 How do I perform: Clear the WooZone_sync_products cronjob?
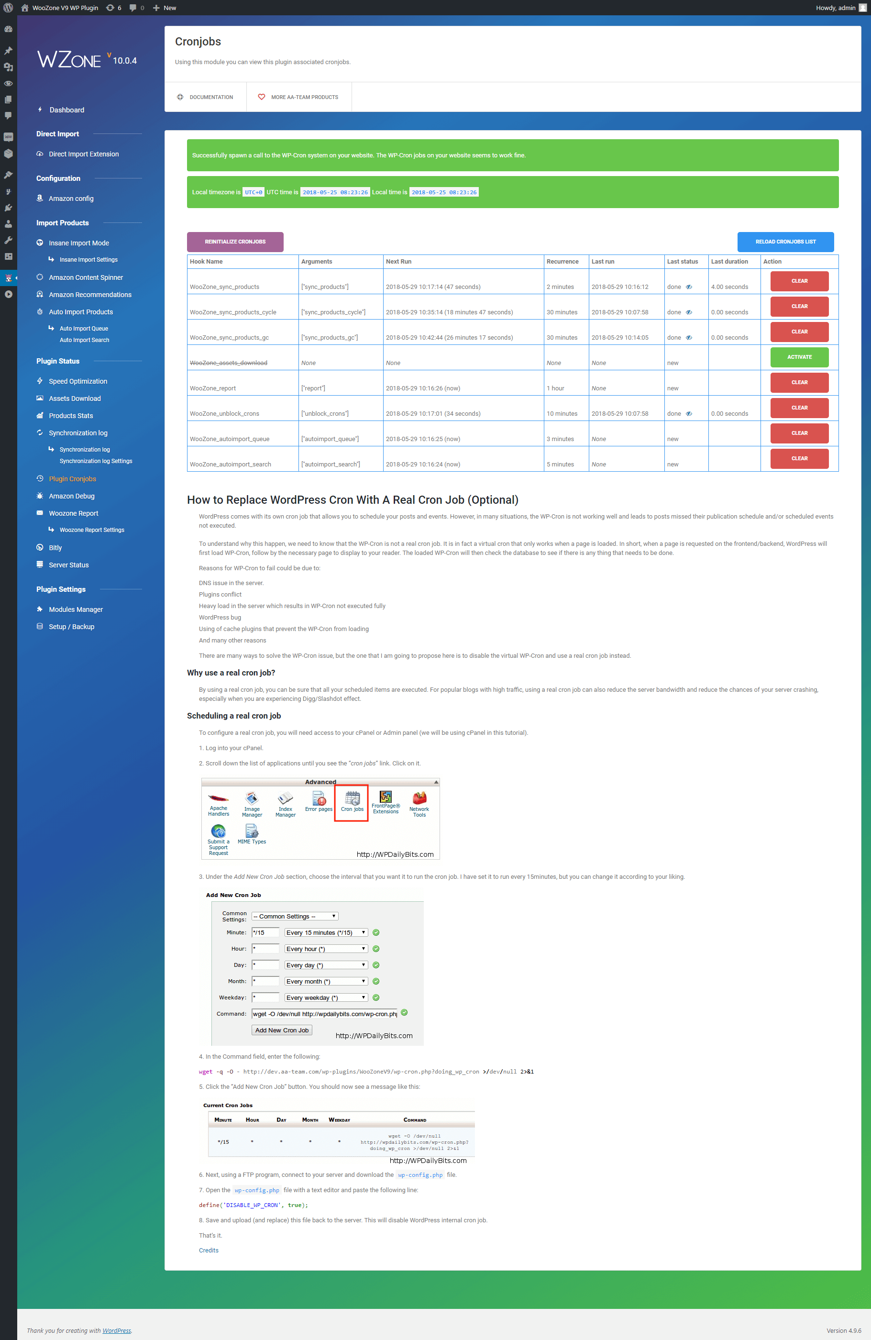[799, 281]
